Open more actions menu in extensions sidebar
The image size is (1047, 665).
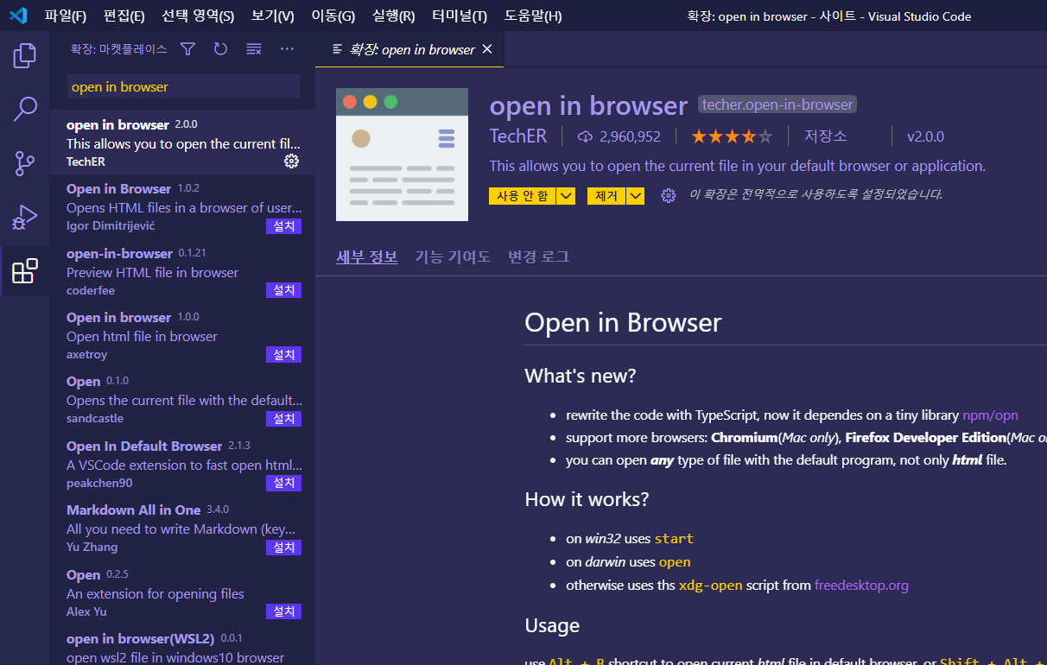point(287,49)
